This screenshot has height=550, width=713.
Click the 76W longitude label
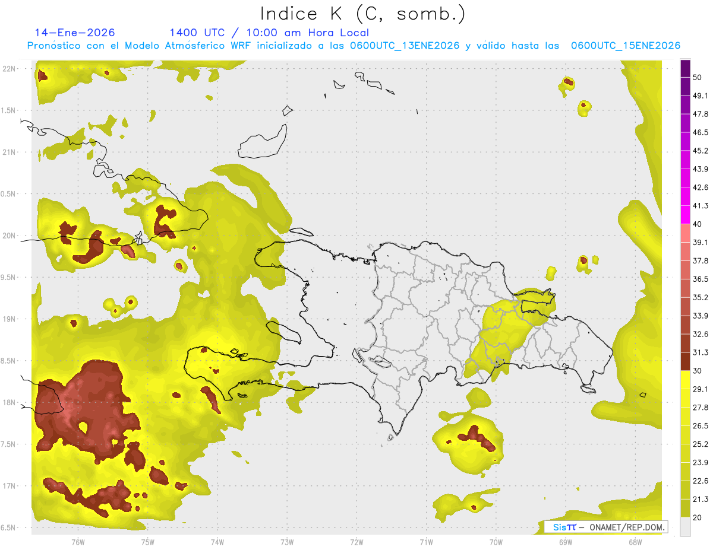pyautogui.click(x=78, y=542)
